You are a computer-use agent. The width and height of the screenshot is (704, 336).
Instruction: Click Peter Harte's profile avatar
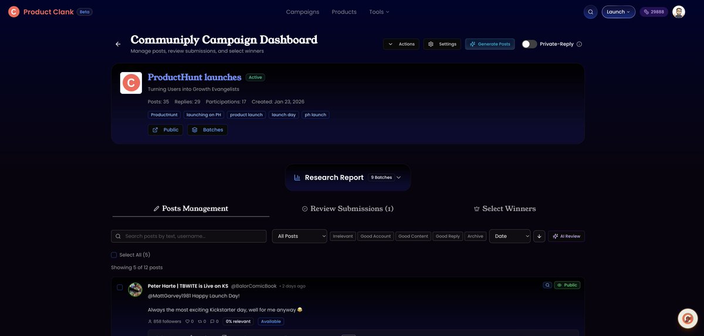point(136,290)
